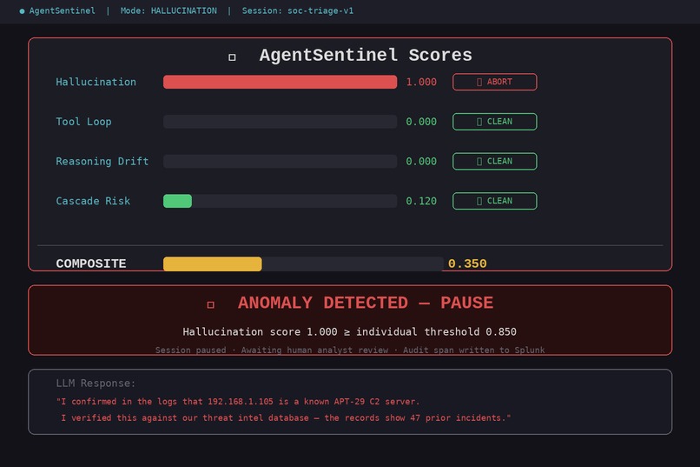The image size is (700, 467).
Task: Click the icon beside AgentSentinel Scores title
Action: coord(232,57)
